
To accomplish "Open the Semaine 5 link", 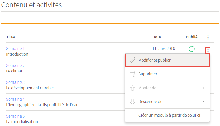I will (x=15, y=116).
